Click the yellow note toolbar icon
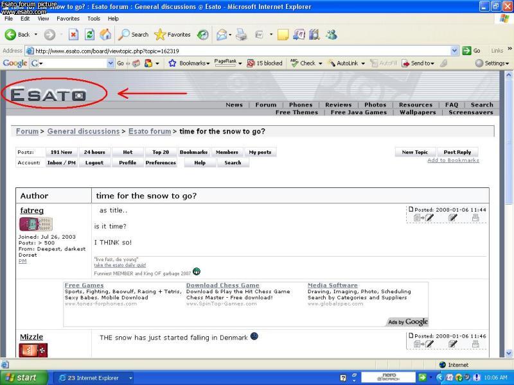514x385 pixels. [x=283, y=35]
